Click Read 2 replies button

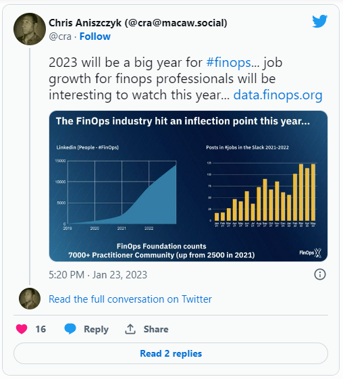coord(171,353)
